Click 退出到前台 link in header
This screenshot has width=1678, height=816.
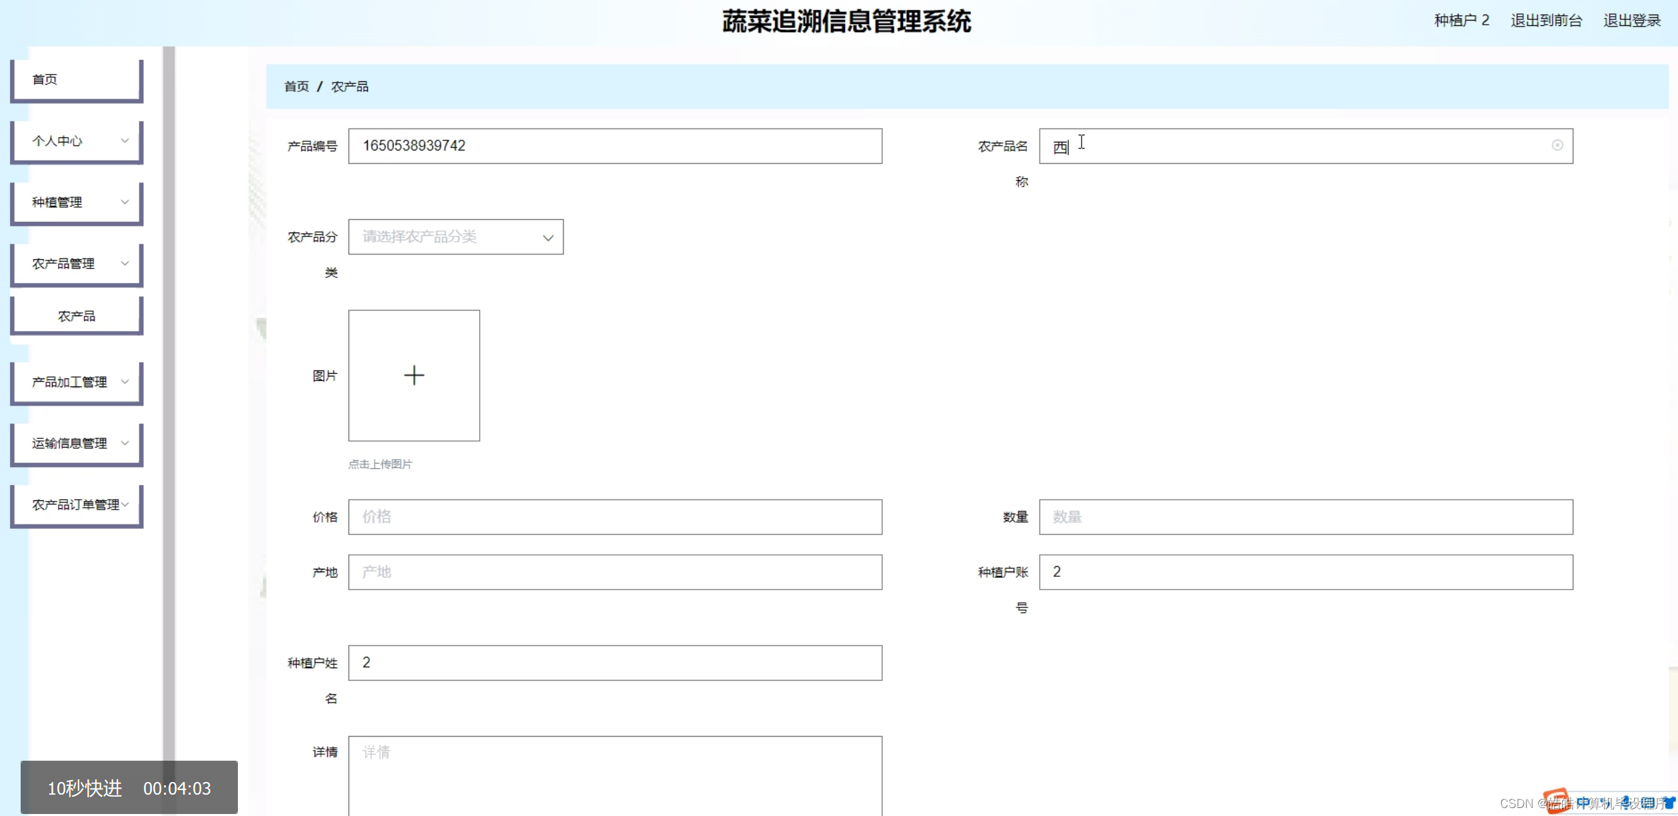click(x=1546, y=21)
